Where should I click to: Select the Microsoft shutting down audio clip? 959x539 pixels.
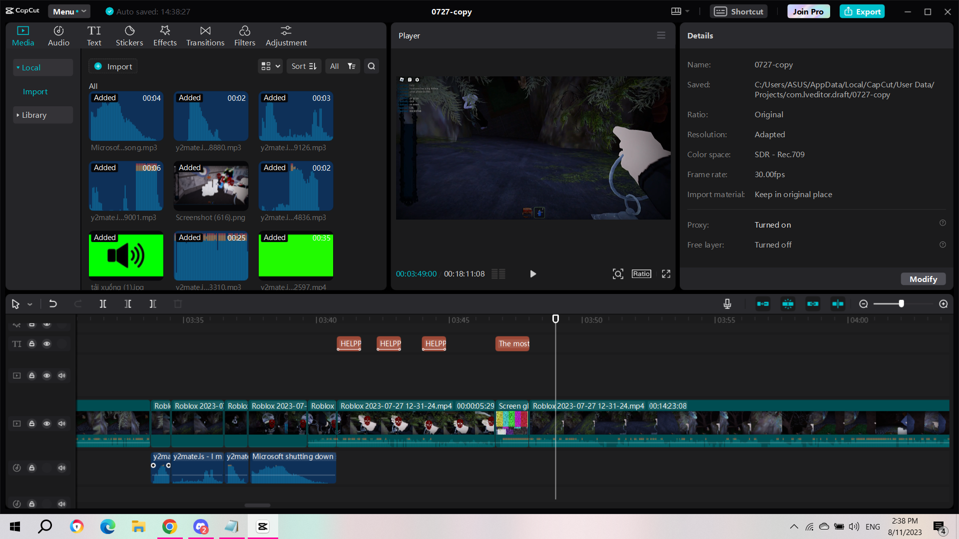click(x=293, y=468)
